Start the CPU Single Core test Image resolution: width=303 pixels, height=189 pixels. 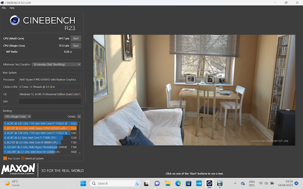76,46
